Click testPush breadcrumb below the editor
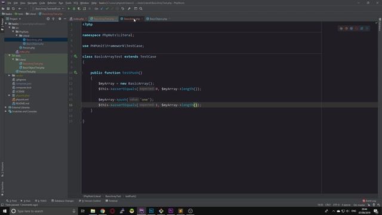Viewport: 382px width, 215px height. [x=131, y=196]
